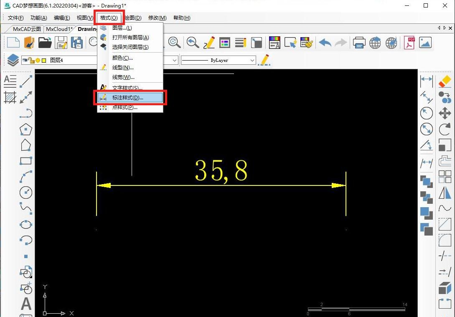The image size is (455, 317).
Task: Select the Move tool with four arrows
Action: pos(445,113)
